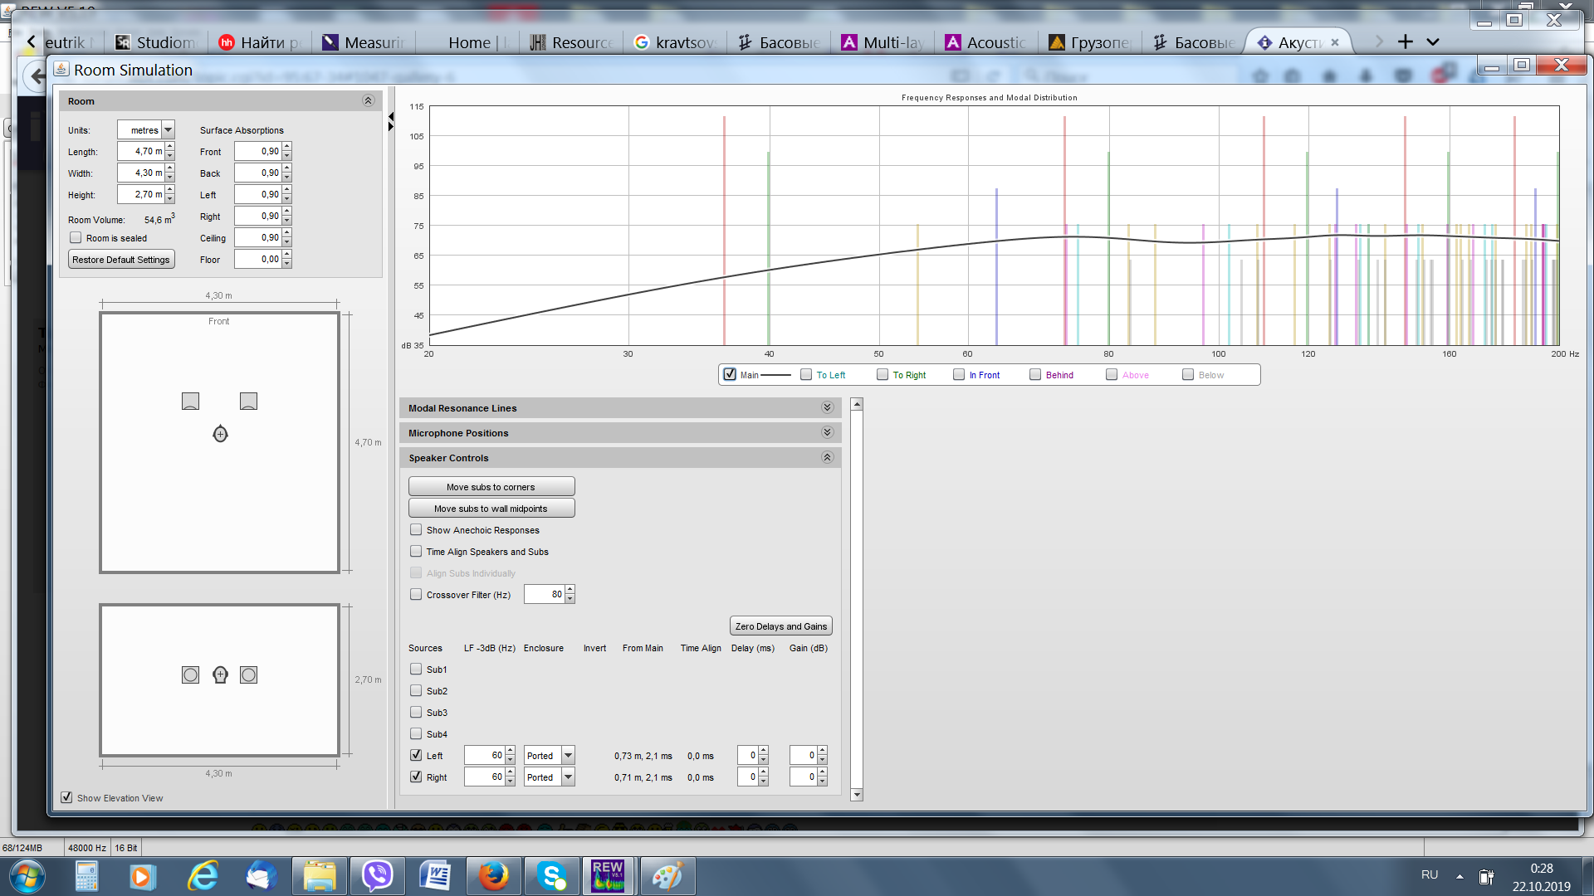Click the Zero Delays and Gains button
1594x896 pixels.
point(780,626)
